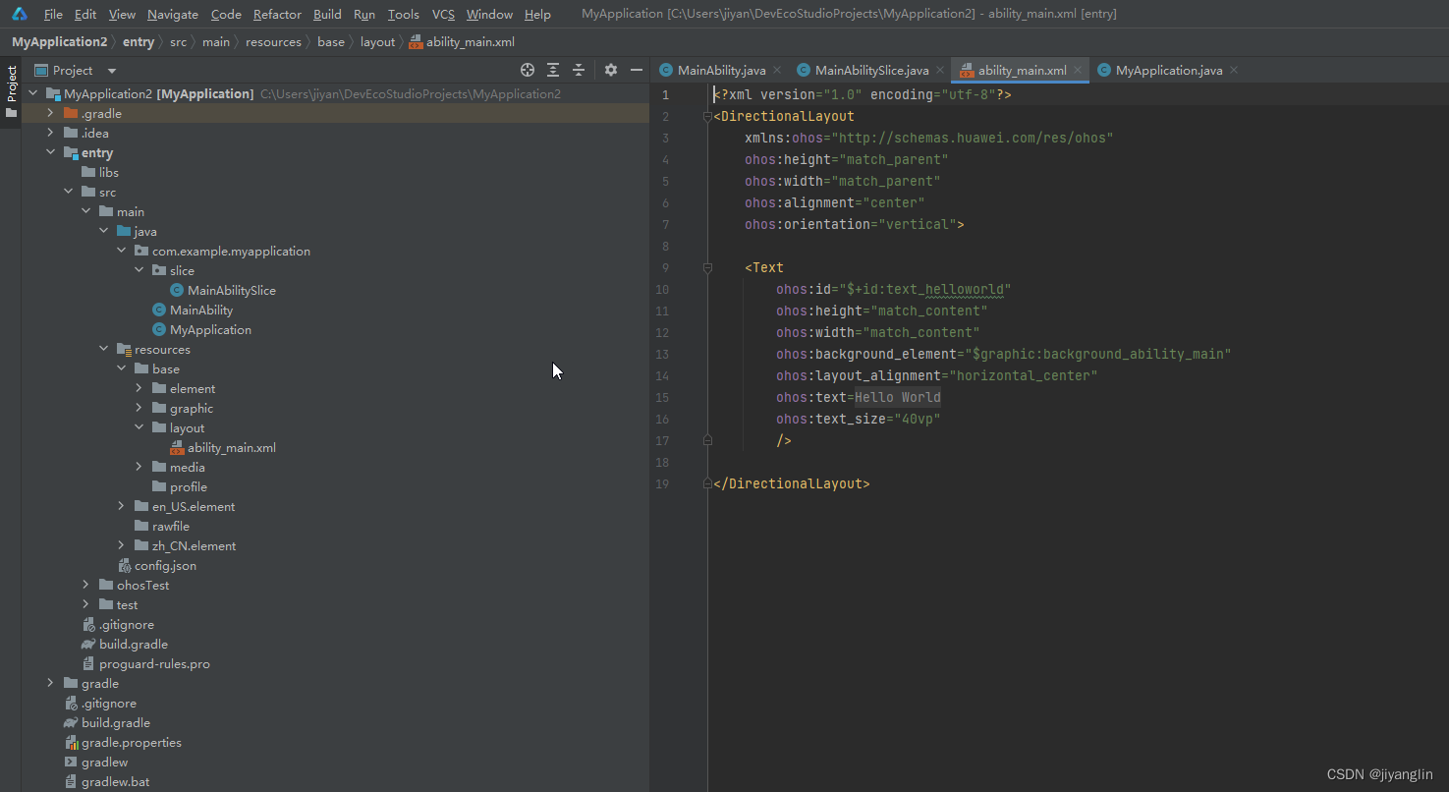
Task: Click the DevEco Studio logo icon
Action: pos(20,14)
